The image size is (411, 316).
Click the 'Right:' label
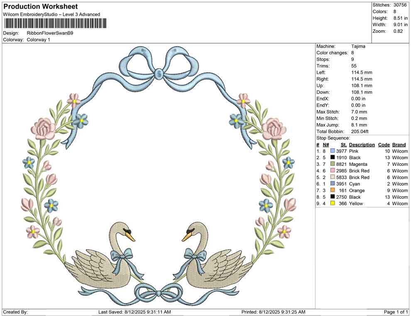click(x=323, y=79)
